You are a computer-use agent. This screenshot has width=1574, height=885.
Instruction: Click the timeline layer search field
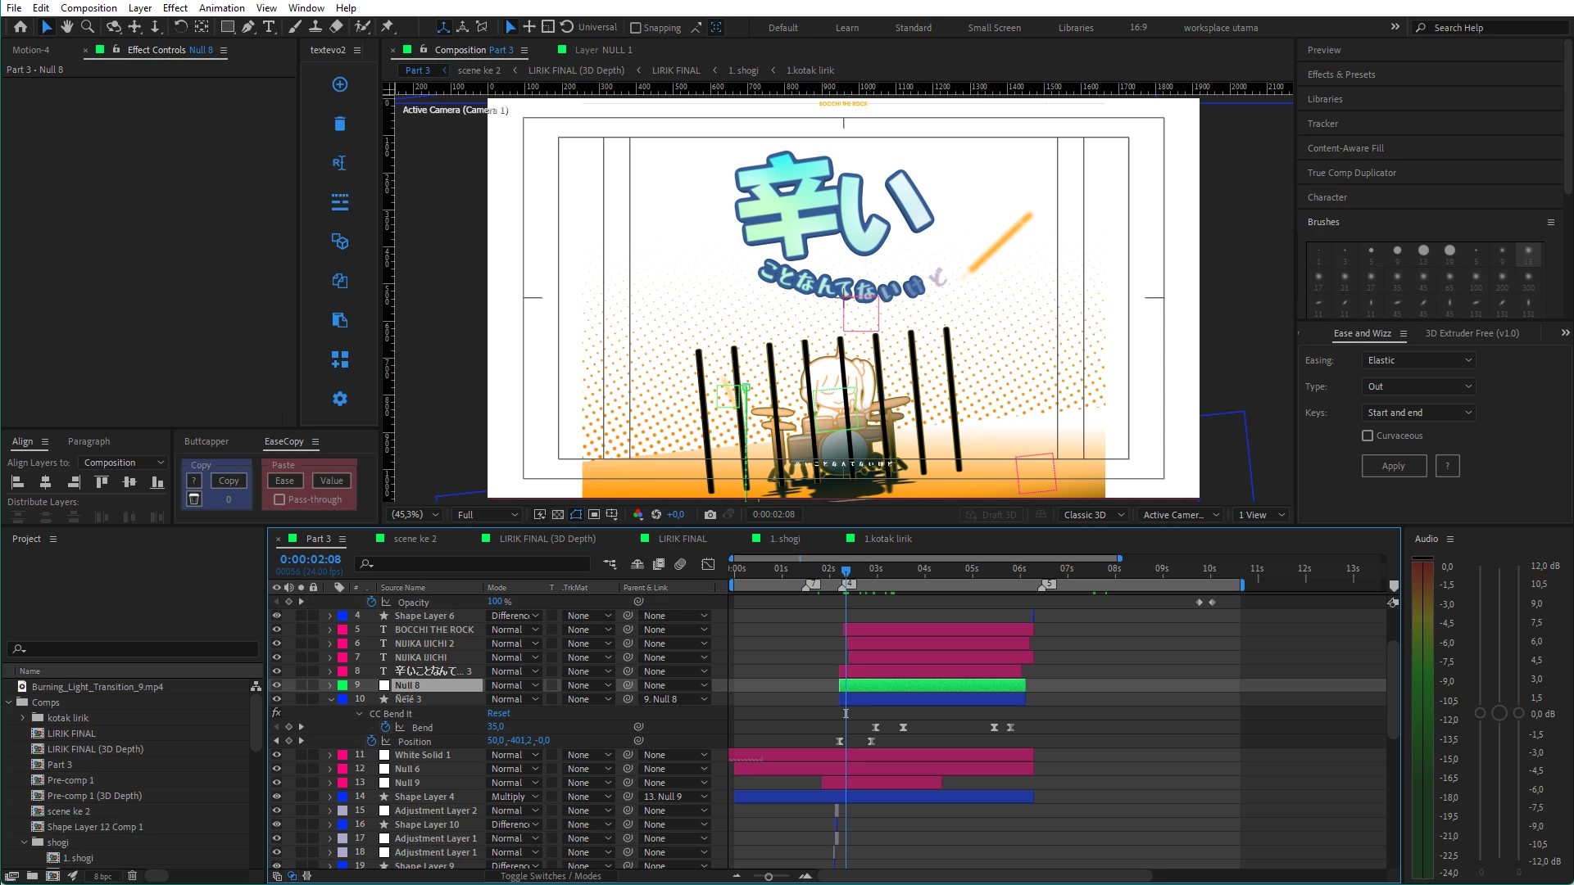pos(474,564)
